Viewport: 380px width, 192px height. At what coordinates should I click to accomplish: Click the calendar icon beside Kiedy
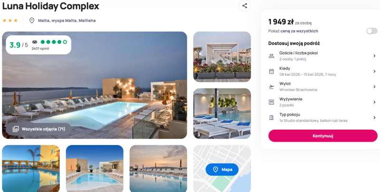pyautogui.click(x=271, y=71)
